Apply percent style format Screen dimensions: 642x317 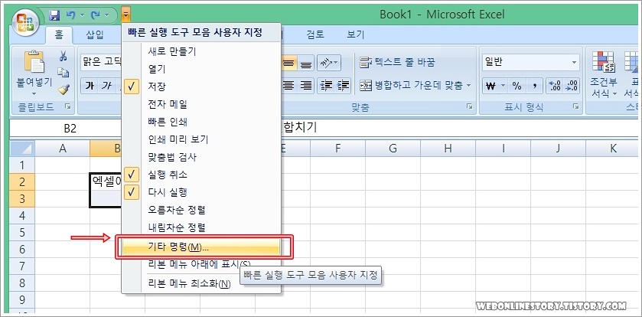(x=517, y=86)
